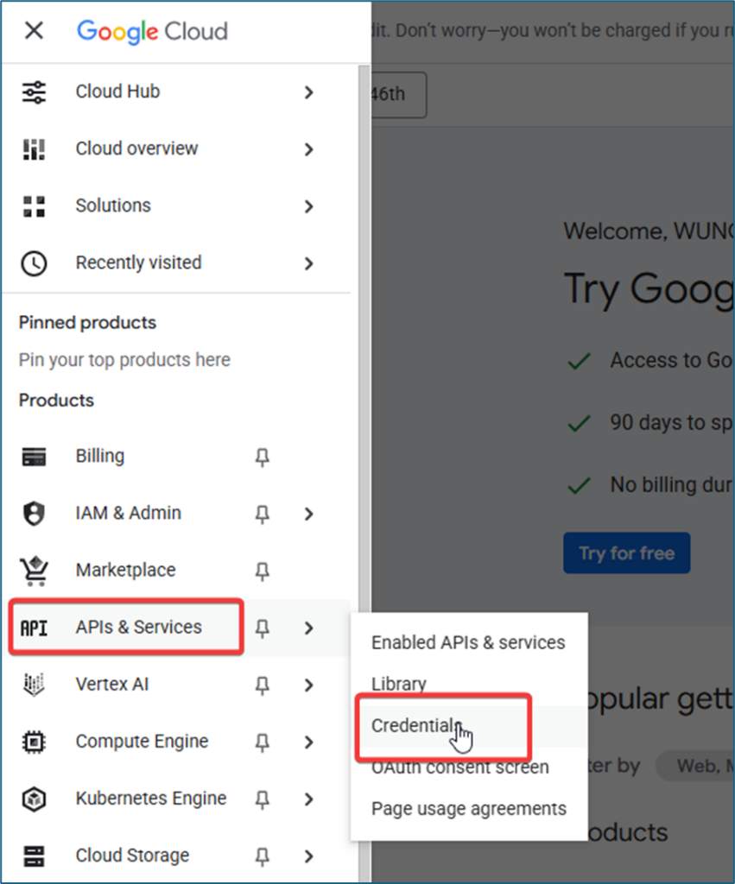The width and height of the screenshot is (735, 884).
Task: Click the Cloud Hub icon
Action: tap(34, 92)
